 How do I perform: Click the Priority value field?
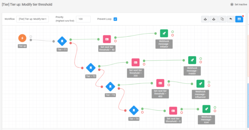point(83,19)
